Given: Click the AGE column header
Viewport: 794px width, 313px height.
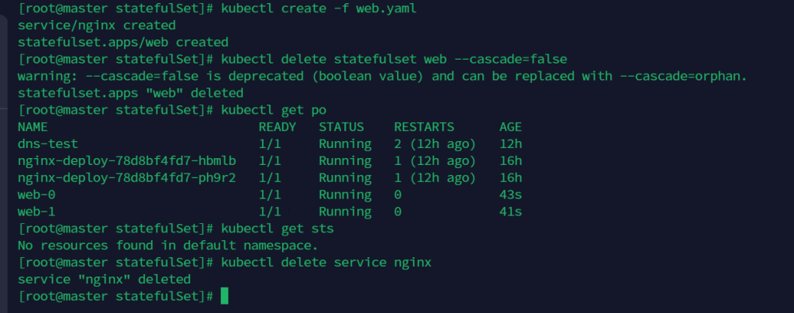Looking at the screenshot, I should pos(511,127).
